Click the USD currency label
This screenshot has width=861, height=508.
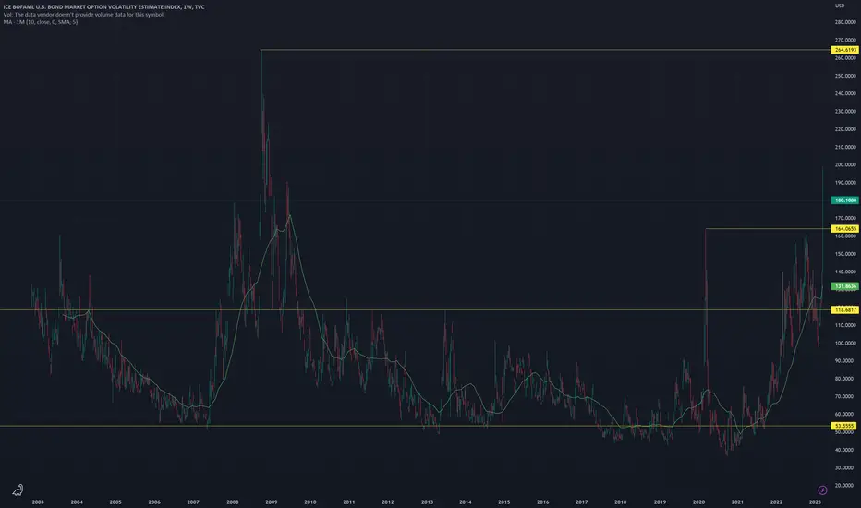[x=840, y=6]
